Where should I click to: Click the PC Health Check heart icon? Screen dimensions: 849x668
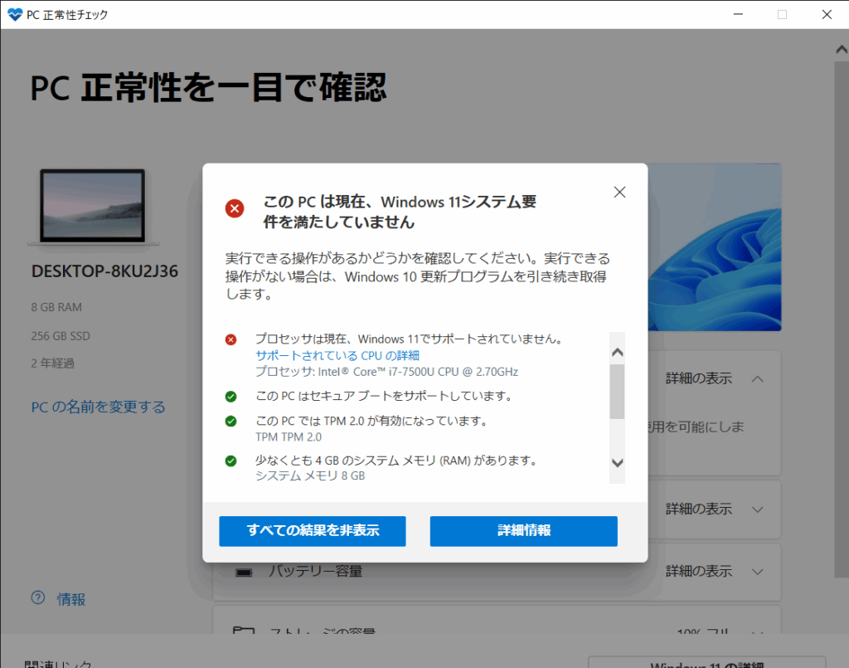15,15
